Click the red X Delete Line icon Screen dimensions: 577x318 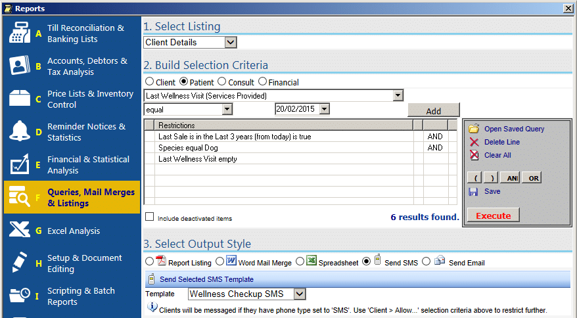[474, 142]
